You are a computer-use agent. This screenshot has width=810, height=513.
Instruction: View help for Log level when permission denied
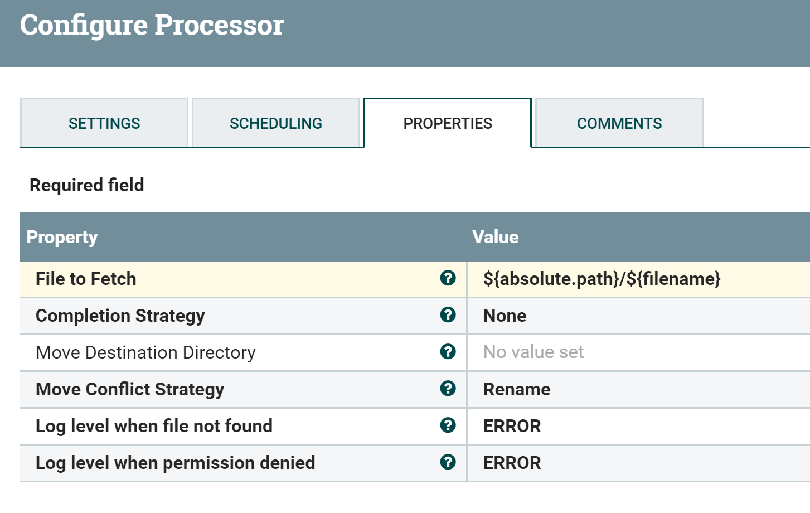click(447, 462)
